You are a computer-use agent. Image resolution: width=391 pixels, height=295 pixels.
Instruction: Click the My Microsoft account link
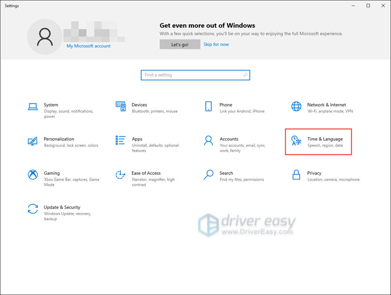[x=88, y=46]
